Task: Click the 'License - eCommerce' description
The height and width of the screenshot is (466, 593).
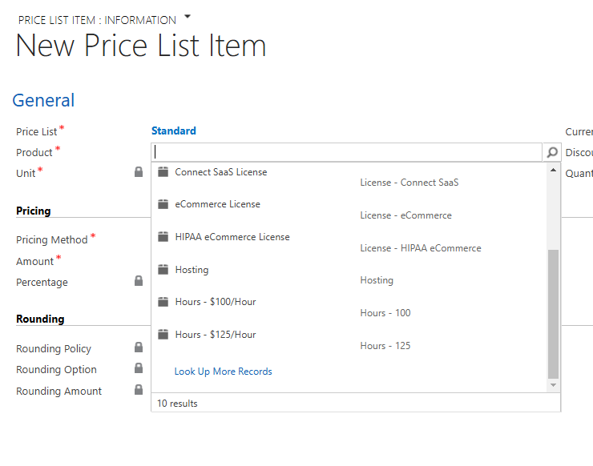Action: point(405,215)
